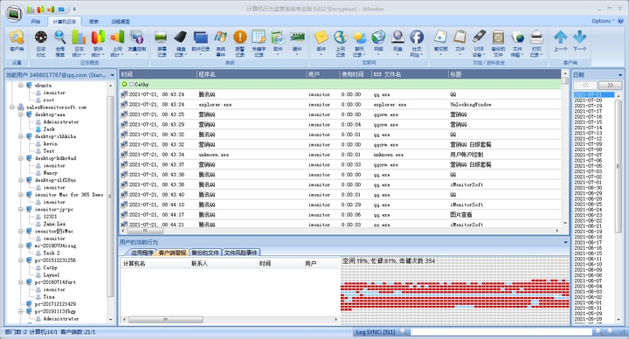This screenshot has height=339, width=629.
Task: Open print records printer icon
Action: 536,43
